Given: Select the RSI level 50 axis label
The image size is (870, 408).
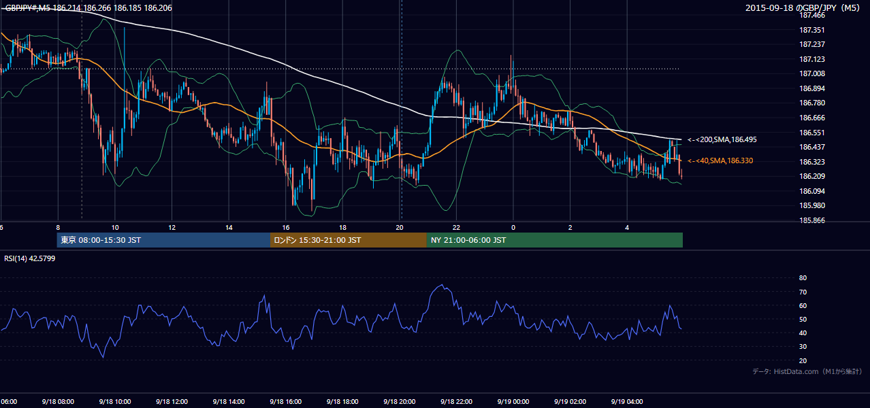Looking at the screenshot, I should pos(803,319).
